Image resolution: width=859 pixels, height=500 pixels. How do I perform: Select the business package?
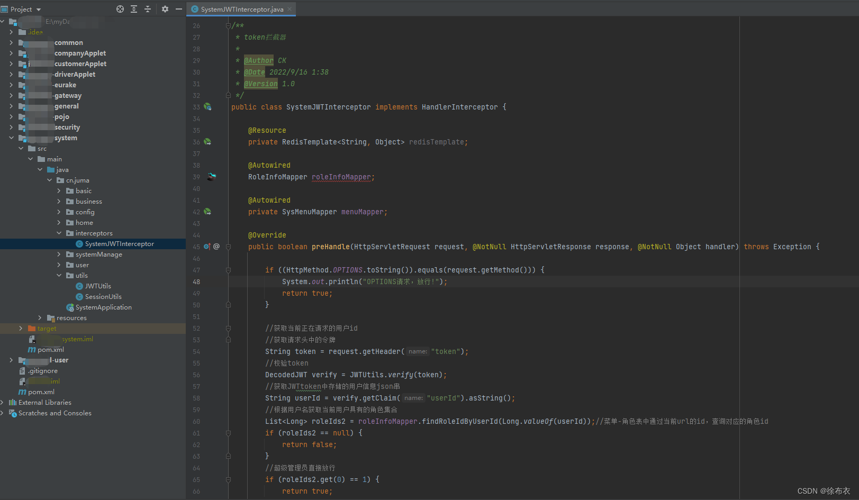(89, 201)
